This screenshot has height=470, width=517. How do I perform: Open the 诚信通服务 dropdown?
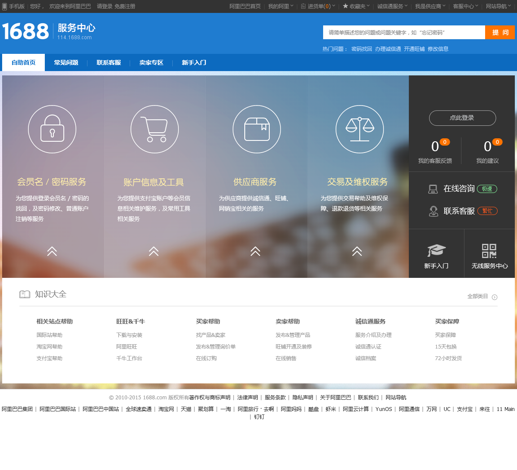392,6
